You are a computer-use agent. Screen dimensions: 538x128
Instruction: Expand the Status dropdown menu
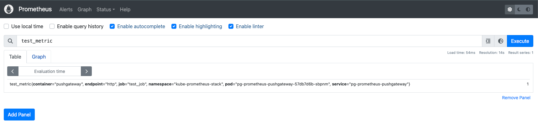pos(106,9)
